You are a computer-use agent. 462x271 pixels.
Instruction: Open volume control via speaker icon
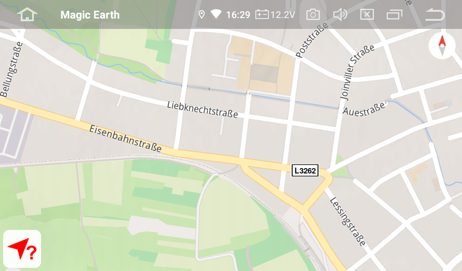(x=340, y=14)
